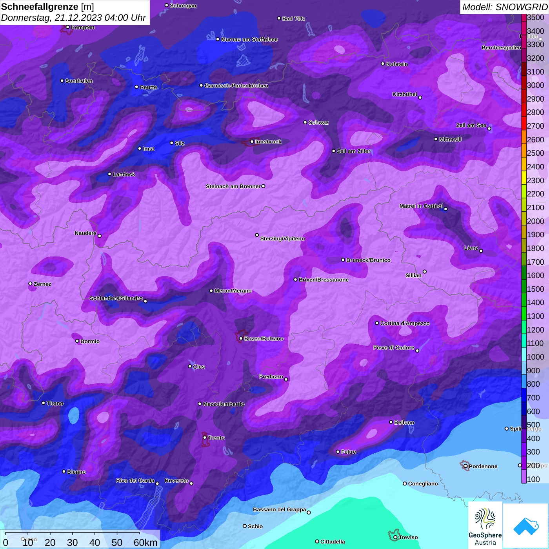Screen dimensions: 549x549
Task: Click the Bormio city label
Action: 90,341
